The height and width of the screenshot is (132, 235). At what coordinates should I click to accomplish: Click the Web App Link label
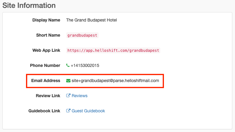click(x=46, y=50)
